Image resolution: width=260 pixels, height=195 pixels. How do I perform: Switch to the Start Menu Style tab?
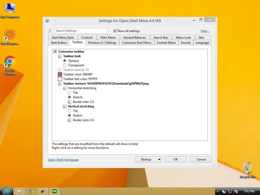pos(63,38)
